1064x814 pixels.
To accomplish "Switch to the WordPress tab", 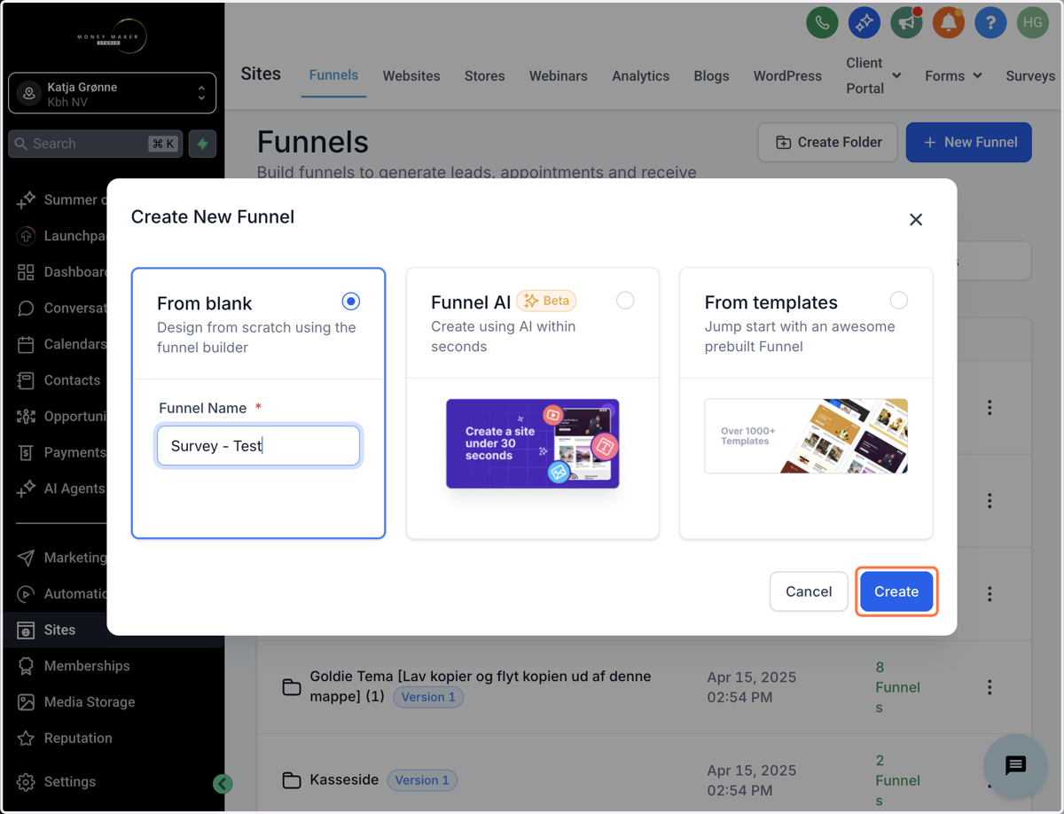I will tap(787, 76).
